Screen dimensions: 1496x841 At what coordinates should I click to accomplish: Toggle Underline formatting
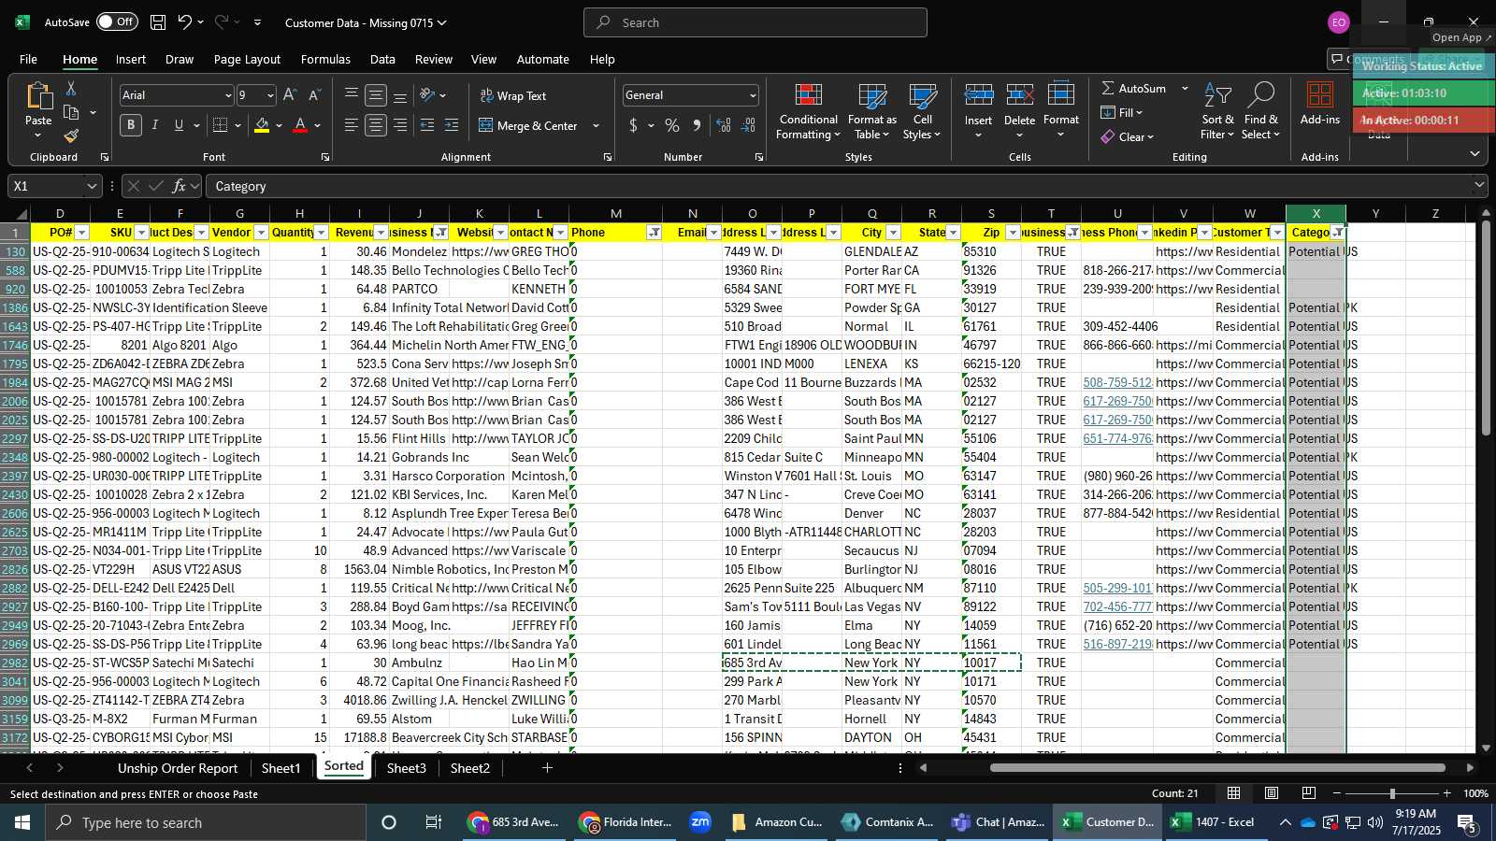click(x=179, y=125)
